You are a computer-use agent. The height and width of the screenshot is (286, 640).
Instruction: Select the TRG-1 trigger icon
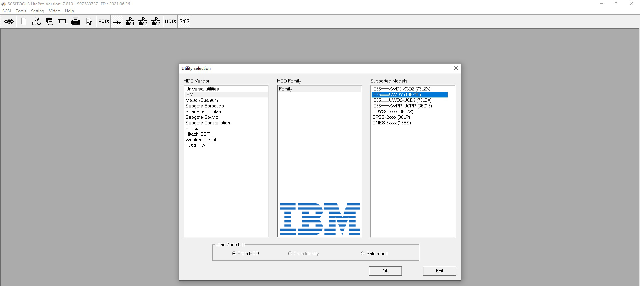tap(130, 22)
